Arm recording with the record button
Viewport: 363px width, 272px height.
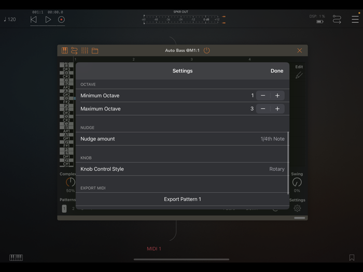[x=61, y=20]
